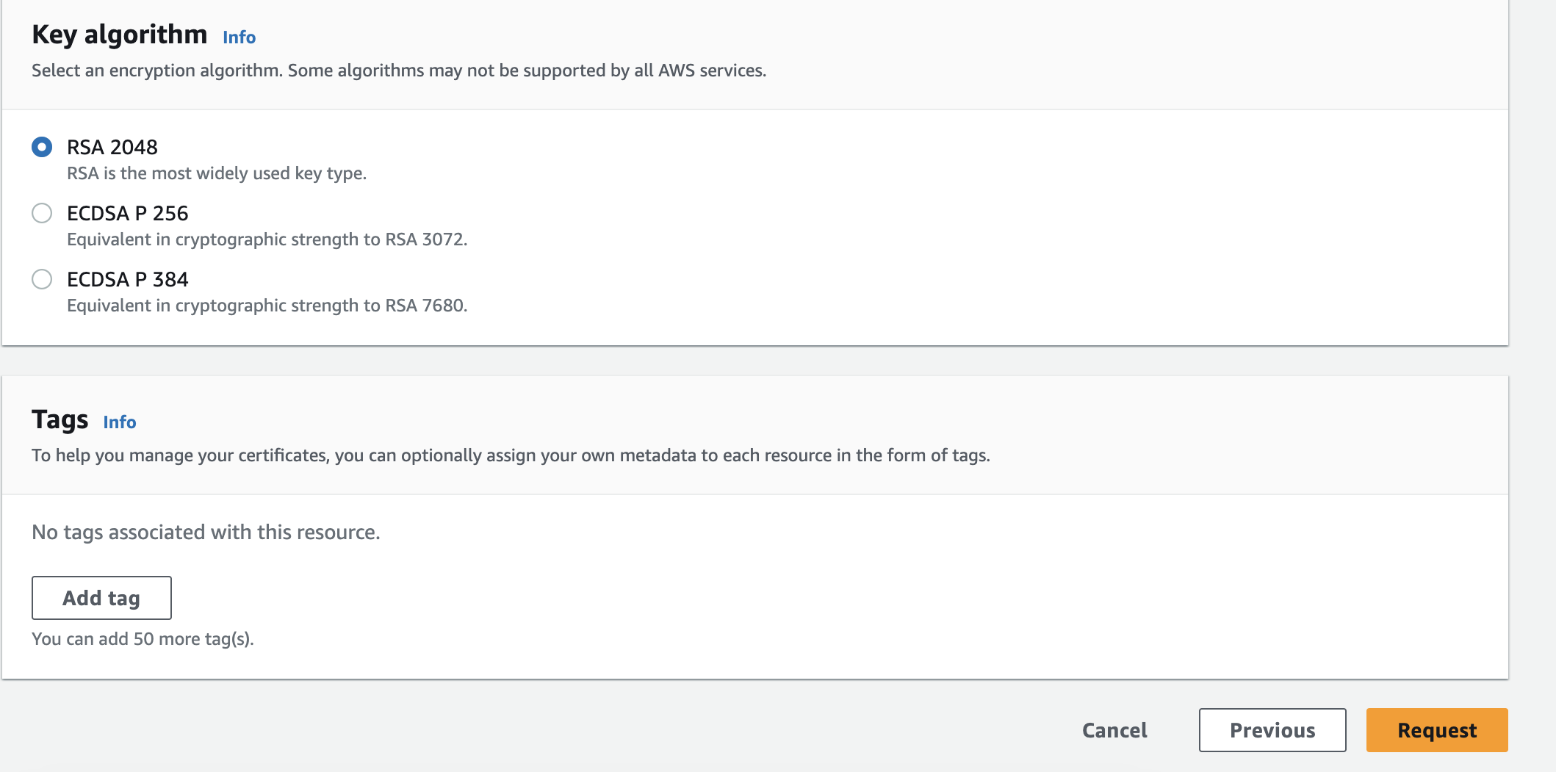Click the 'strength to RSA 3072' description

pyautogui.click(x=267, y=239)
